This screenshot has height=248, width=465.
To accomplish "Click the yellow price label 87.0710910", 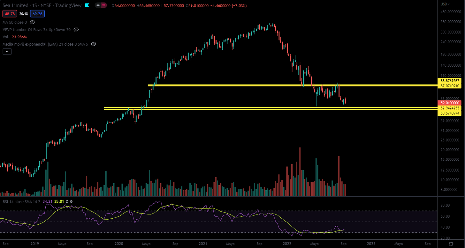I will [x=450, y=86].
